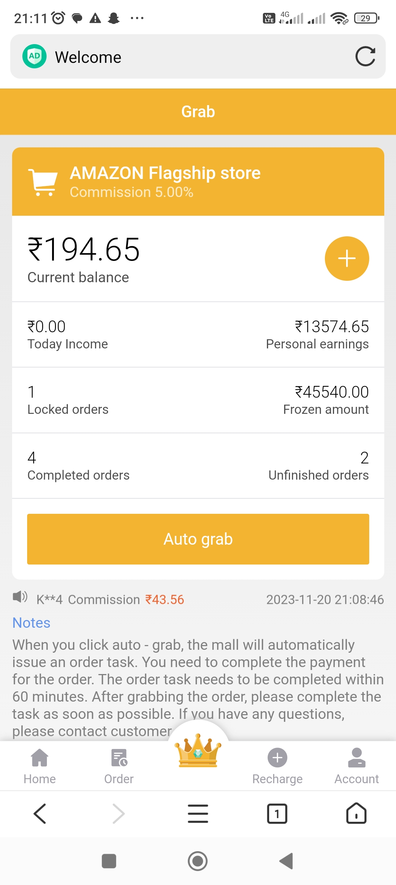Reload the page with refresh icon
Image resolution: width=396 pixels, height=885 pixels.
click(365, 57)
